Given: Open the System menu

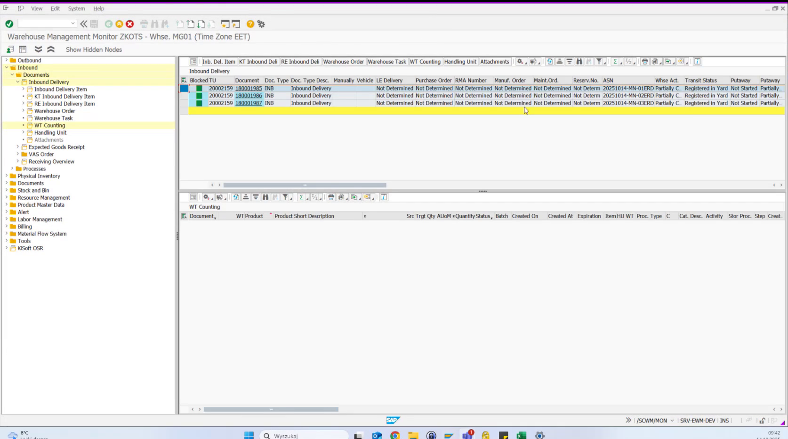Looking at the screenshot, I should click(x=76, y=8).
